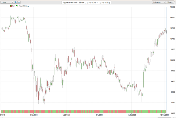
Task: Click the 118.00 price axis label
Action: 173,49
